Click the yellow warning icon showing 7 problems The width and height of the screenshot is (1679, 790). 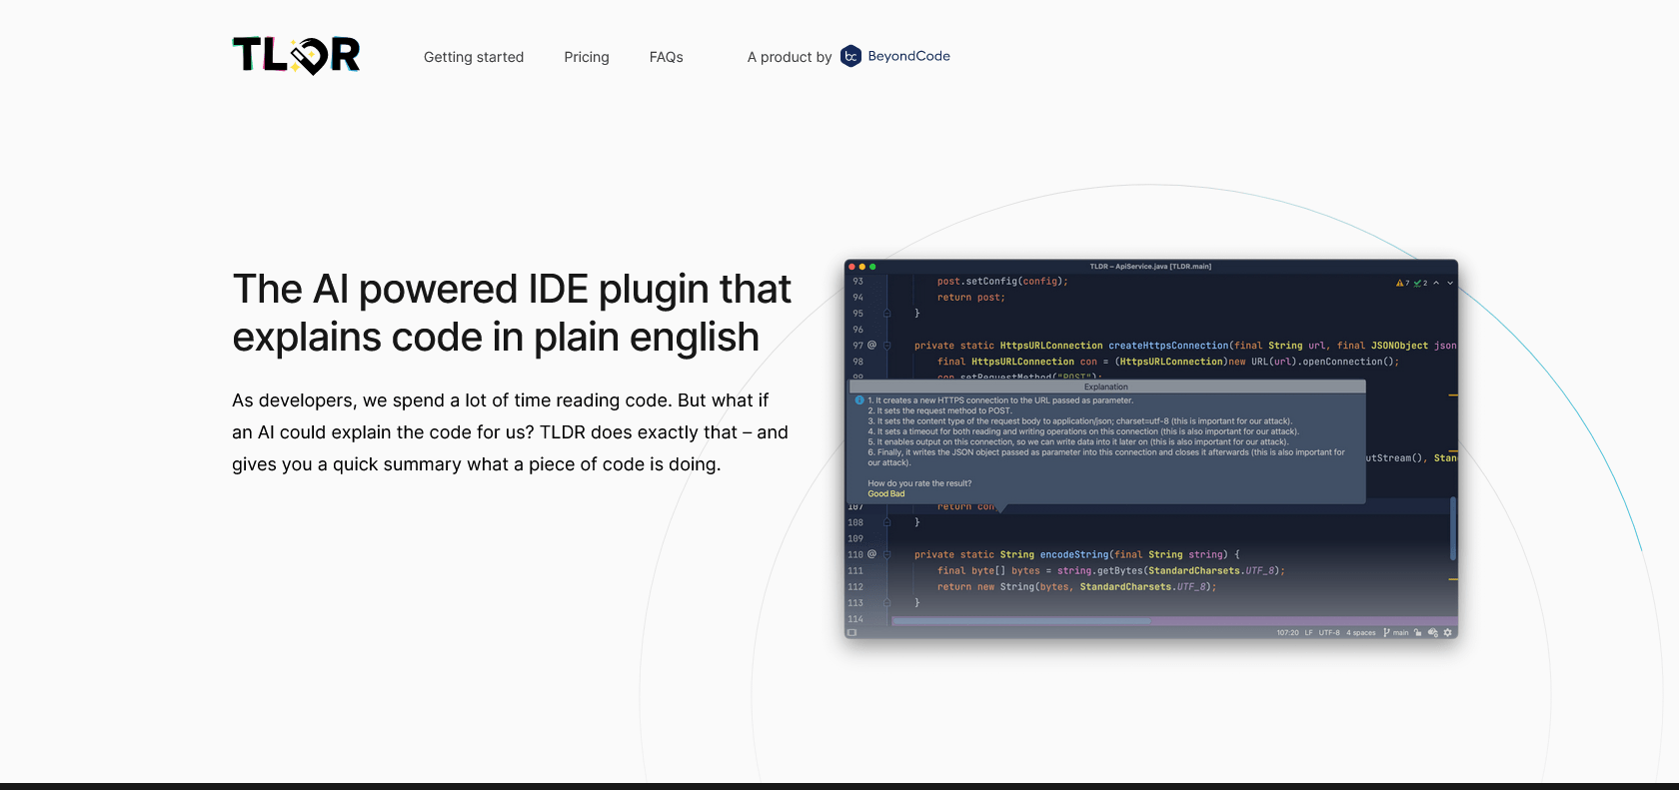point(1402,283)
